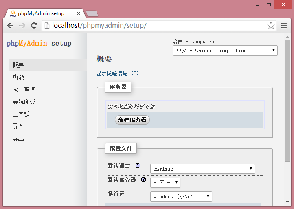Image resolution: width=294 pixels, height=209 pixels.
Task: Click the scrollbar down arrow
Action: (287, 202)
